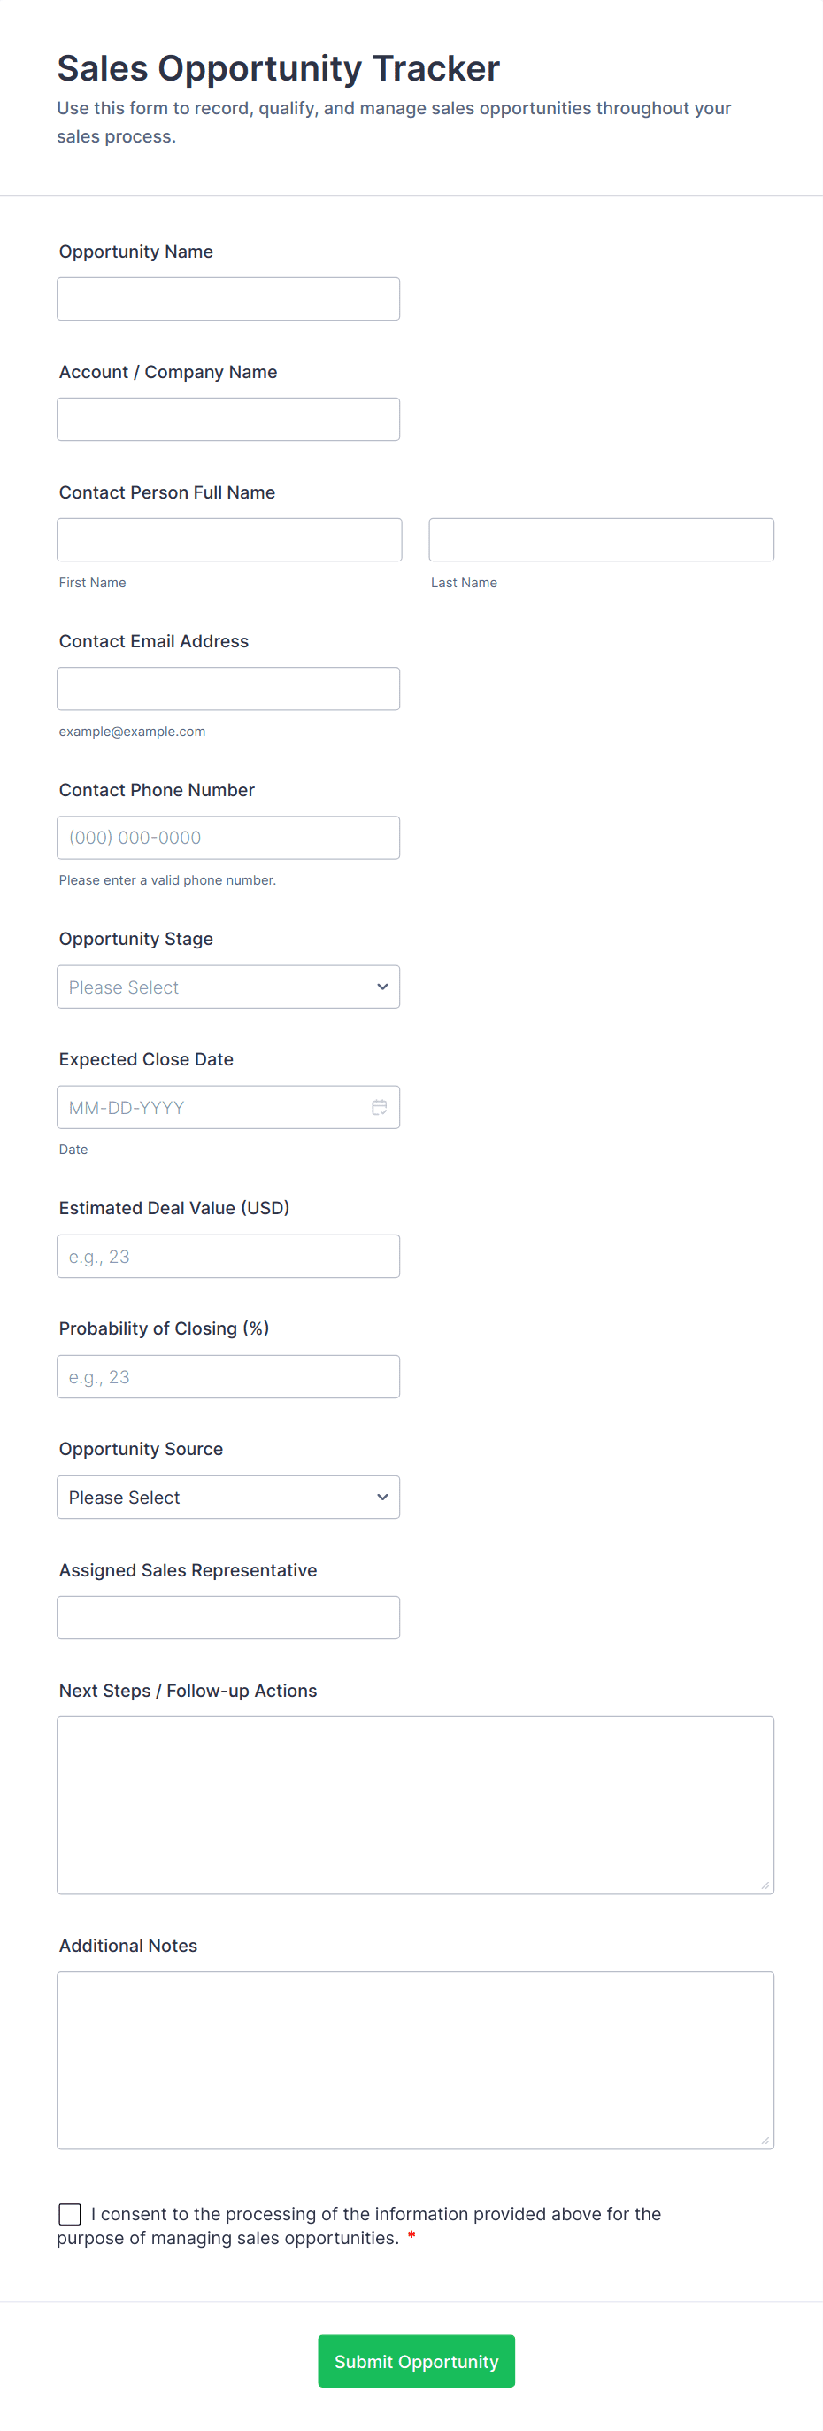Open the calendar picker for Expected Close Date
The width and height of the screenshot is (823, 2431).
379,1106
